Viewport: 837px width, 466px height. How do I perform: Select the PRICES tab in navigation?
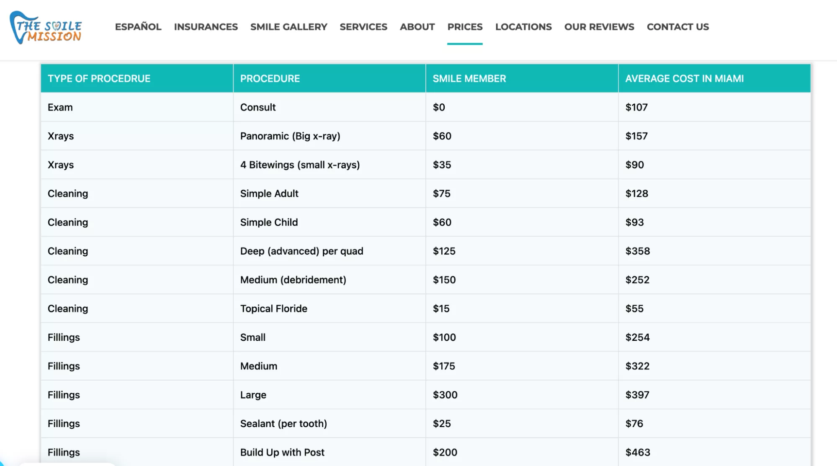(465, 26)
